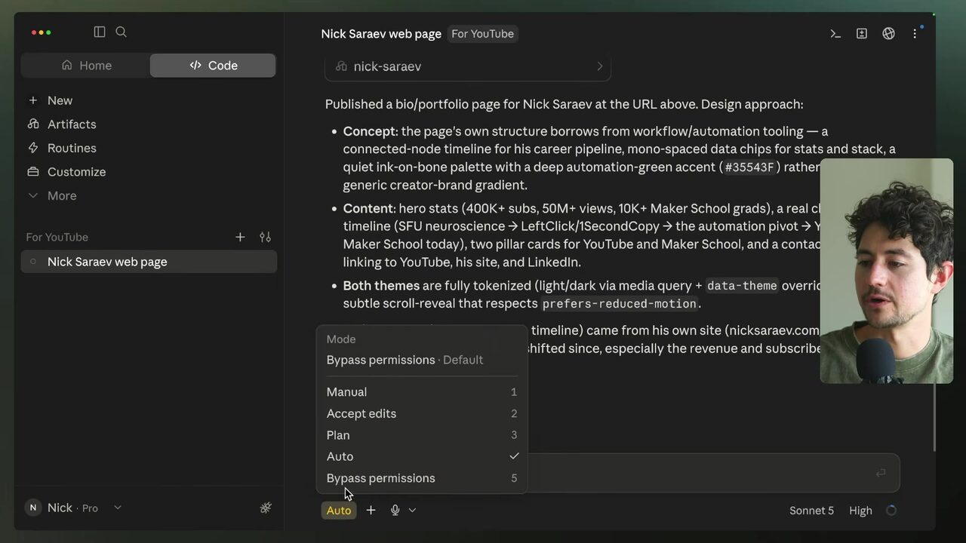Click the #35543F color code text
The image size is (966, 543).
click(749, 167)
